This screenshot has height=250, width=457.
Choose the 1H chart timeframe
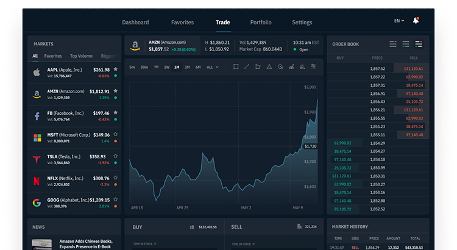tap(156, 68)
